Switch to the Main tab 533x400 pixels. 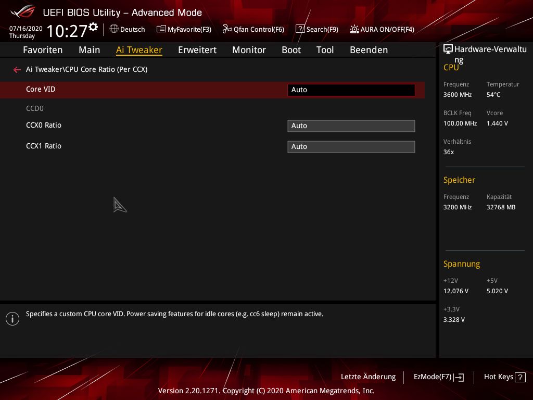pos(90,50)
